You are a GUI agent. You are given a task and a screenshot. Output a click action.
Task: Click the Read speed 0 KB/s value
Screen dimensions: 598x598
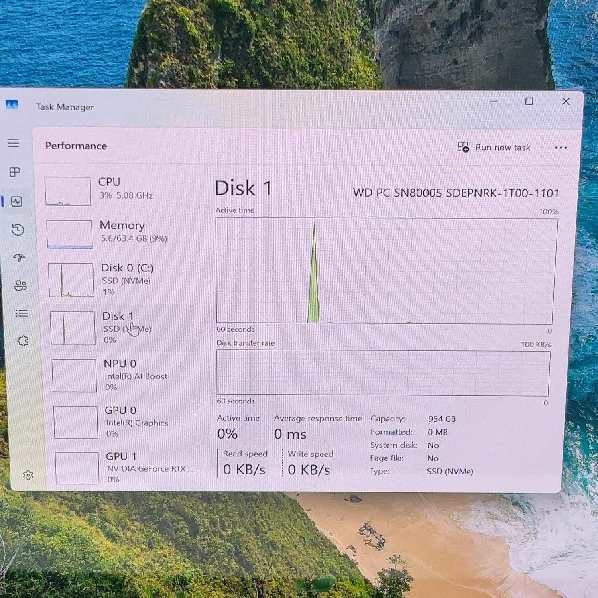point(244,470)
